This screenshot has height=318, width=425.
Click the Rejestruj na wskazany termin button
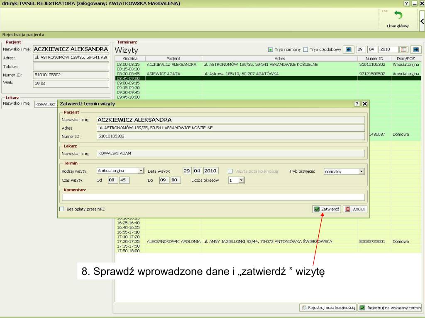coord(390,308)
